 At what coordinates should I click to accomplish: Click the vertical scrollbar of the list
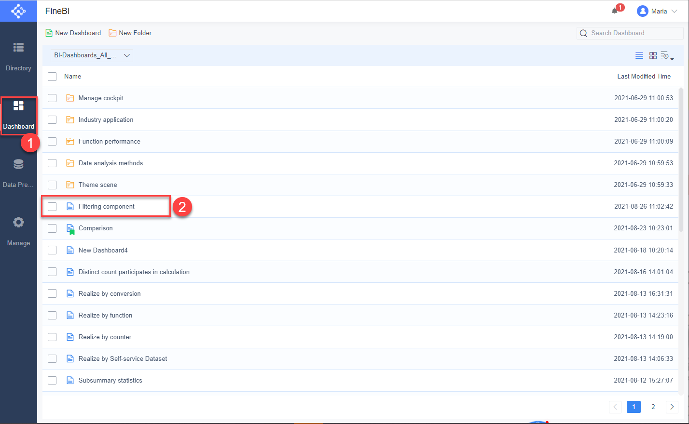681,159
